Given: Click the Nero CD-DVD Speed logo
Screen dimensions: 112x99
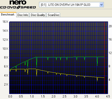Looking at the screenshot, I should click(x=18, y=4).
